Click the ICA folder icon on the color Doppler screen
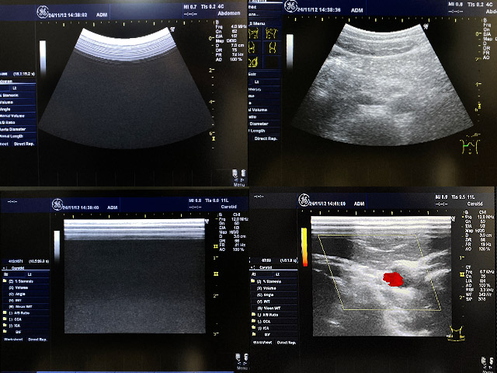 pos(253,328)
